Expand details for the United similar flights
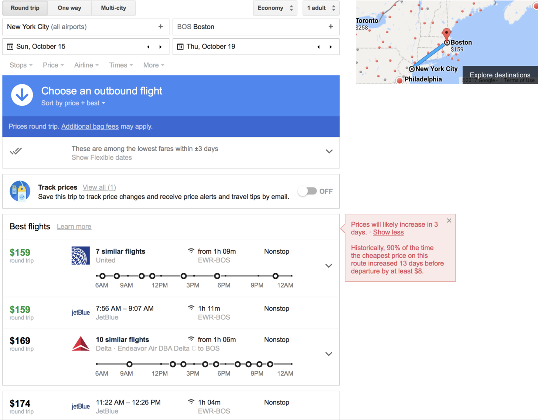 [x=328, y=265]
